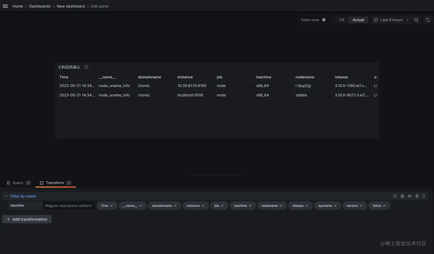The width and height of the screenshot is (434, 254).
Task: Sort table by the machine column header
Action: pos(264,77)
